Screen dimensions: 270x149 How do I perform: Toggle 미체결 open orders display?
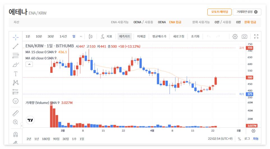coord(141,36)
